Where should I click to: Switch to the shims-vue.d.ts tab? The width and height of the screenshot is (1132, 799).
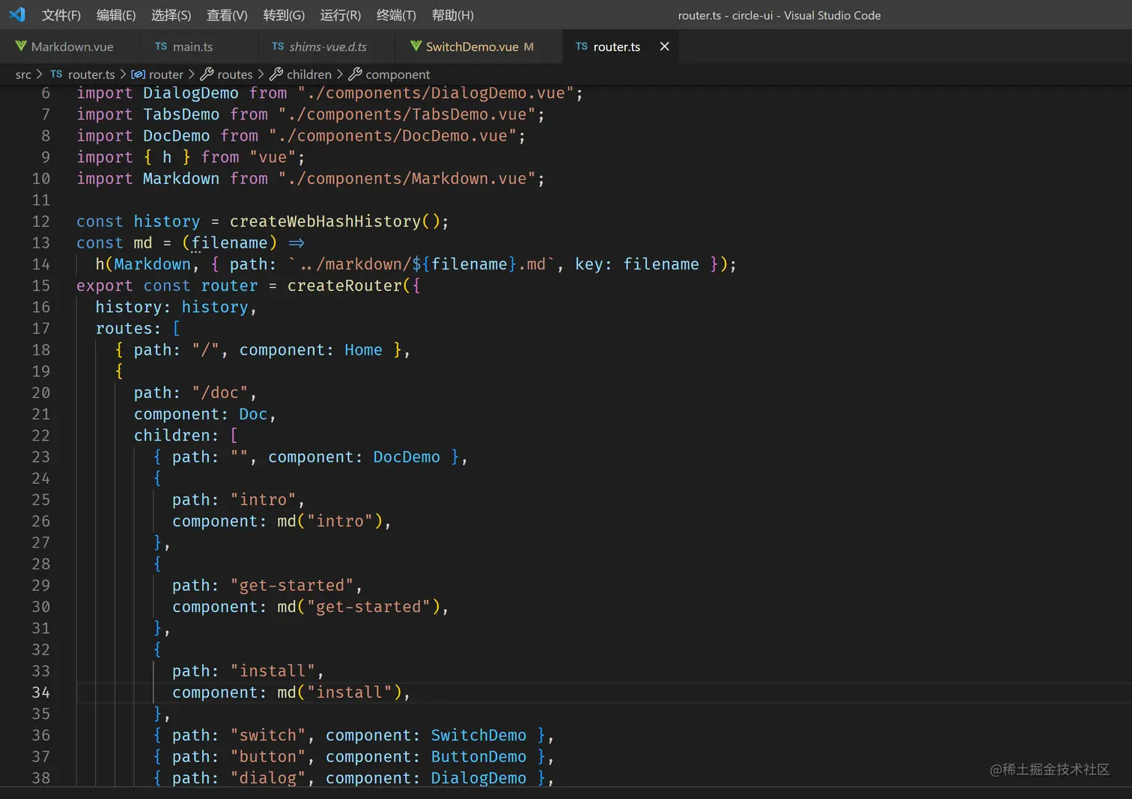[328, 46]
